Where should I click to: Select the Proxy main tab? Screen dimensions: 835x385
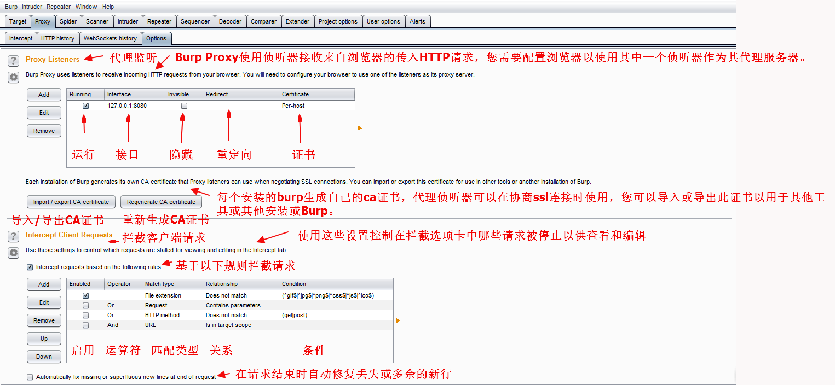click(43, 21)
